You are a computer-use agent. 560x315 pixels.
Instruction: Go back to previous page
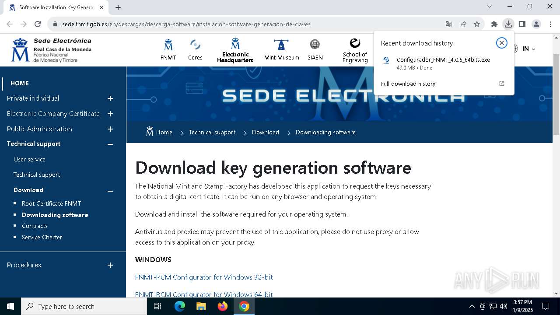10,24
